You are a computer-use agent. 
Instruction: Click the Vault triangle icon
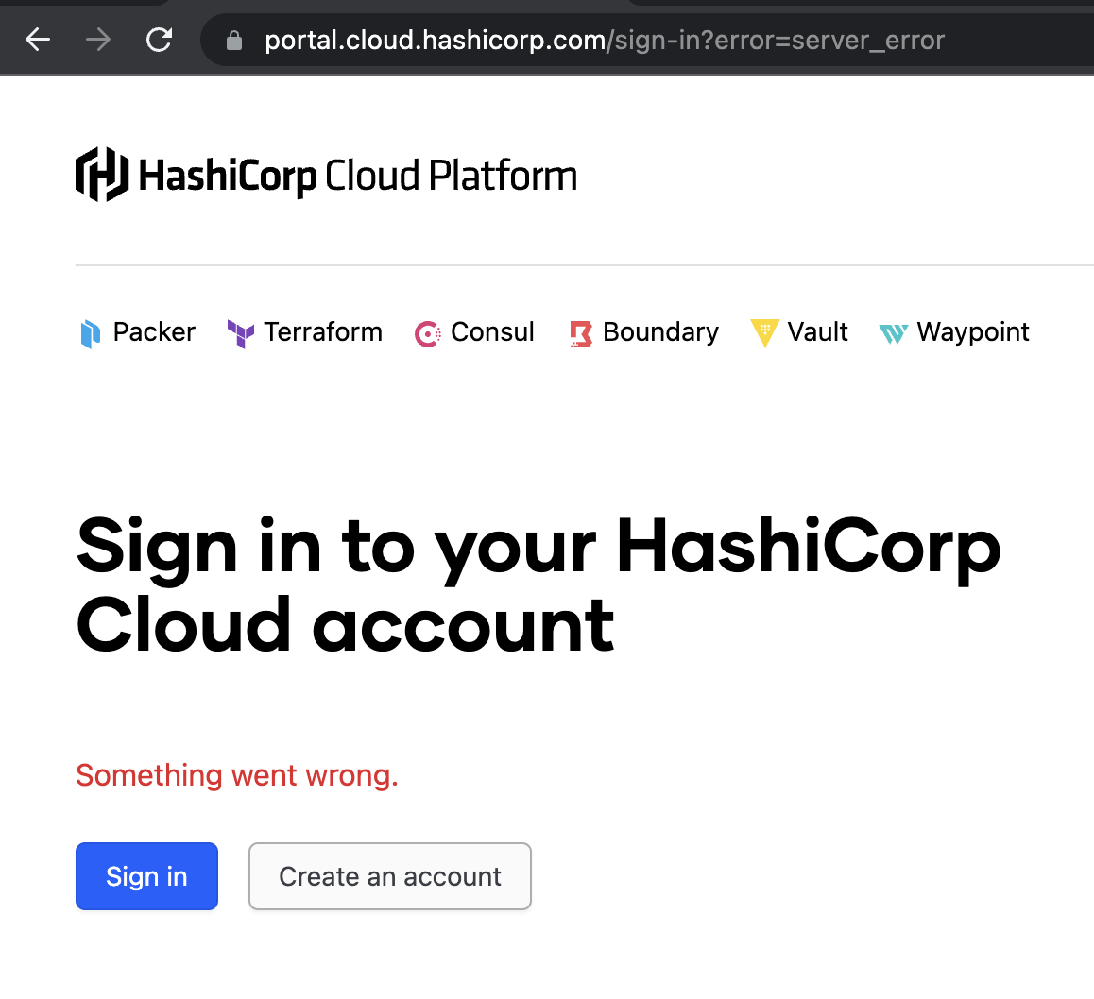tap(763, 333)
